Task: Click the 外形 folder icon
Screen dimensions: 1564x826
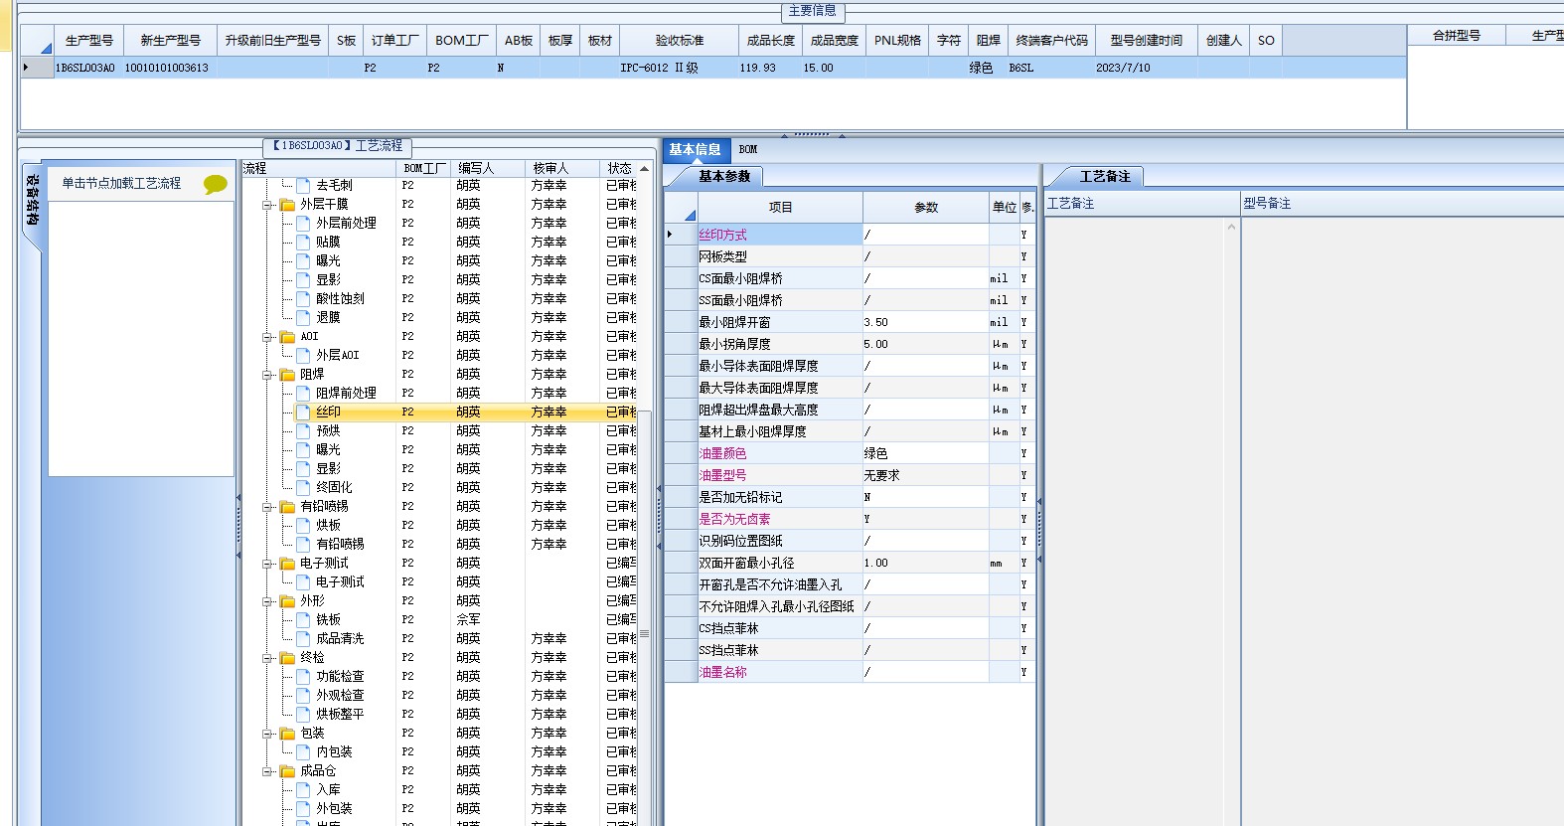Action: (287, 601)
